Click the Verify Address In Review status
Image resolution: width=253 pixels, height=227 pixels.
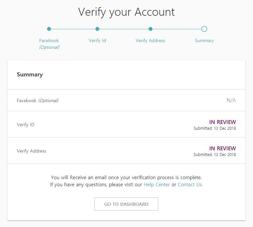(223, 148)
